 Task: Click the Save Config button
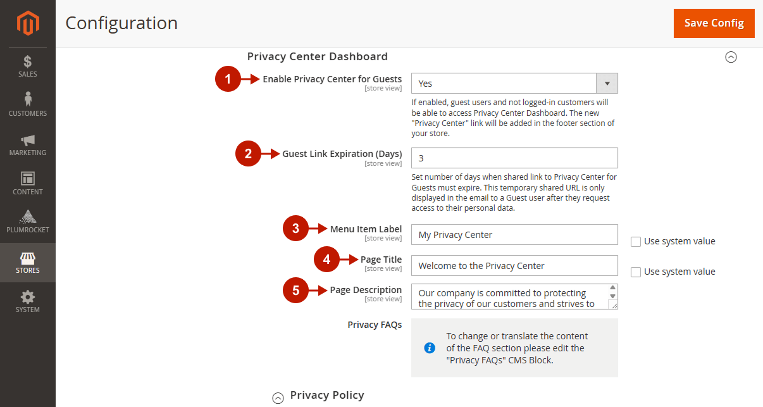click(714, 23)
